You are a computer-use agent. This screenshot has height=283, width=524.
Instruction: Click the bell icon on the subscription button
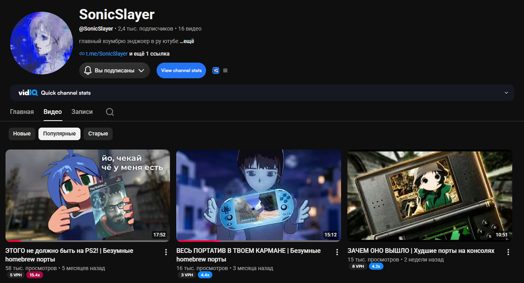coord(88,70)
